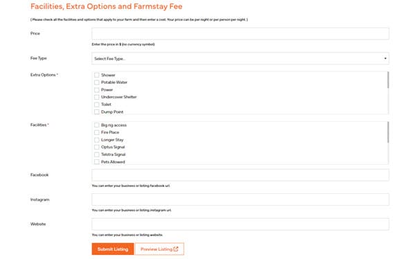
Task: Click the Facilities list scrollbar
Action: (x=388, y=132)
